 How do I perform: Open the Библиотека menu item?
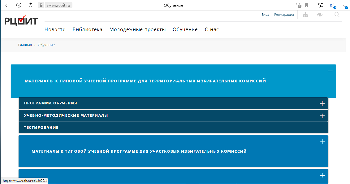coord(88,29)
